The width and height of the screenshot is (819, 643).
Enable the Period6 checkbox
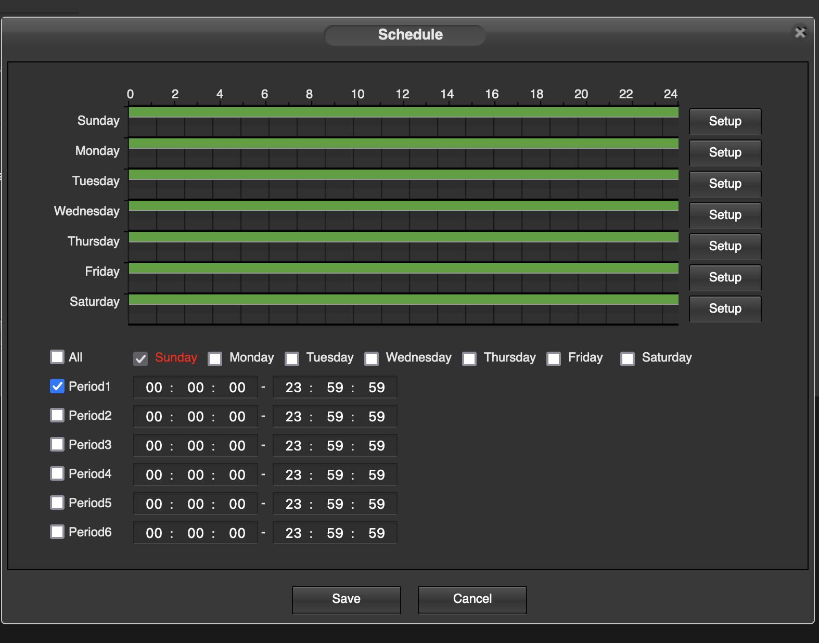pos(57,532)
